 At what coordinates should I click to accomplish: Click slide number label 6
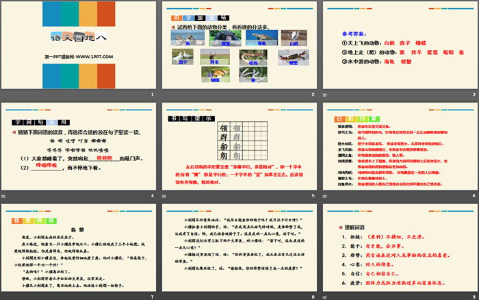point(474,196)
